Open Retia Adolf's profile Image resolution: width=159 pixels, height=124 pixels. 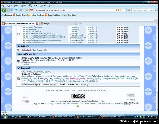(47, 76)
